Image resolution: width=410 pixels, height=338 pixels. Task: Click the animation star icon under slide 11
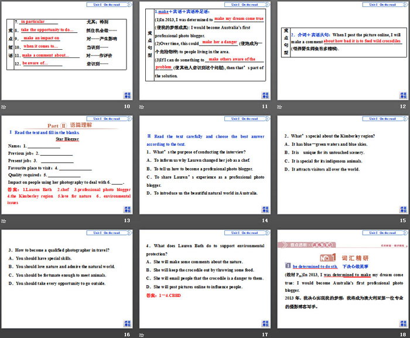[x=141, y=107]
